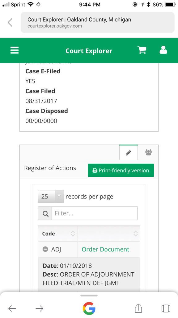
Task: Open the hamburger navigation menu
Action: point(15,50)
